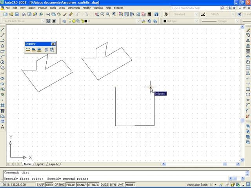
Task: Select the Multiline Text tool
Action: 2,127
